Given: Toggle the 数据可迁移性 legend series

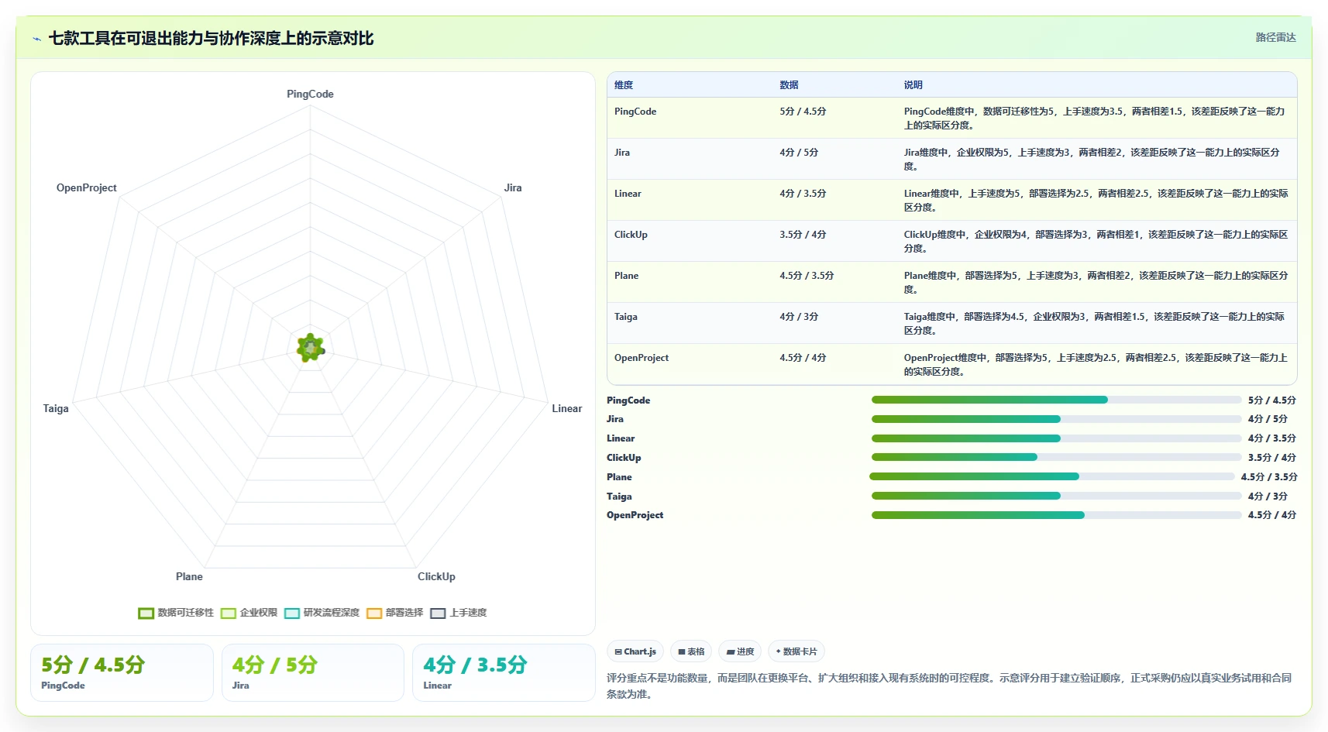Looking at the screenshot, I should coord(176,613).
